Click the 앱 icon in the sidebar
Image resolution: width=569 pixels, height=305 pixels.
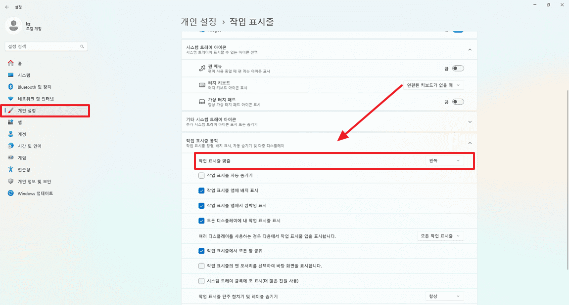[x=10, y=122]
